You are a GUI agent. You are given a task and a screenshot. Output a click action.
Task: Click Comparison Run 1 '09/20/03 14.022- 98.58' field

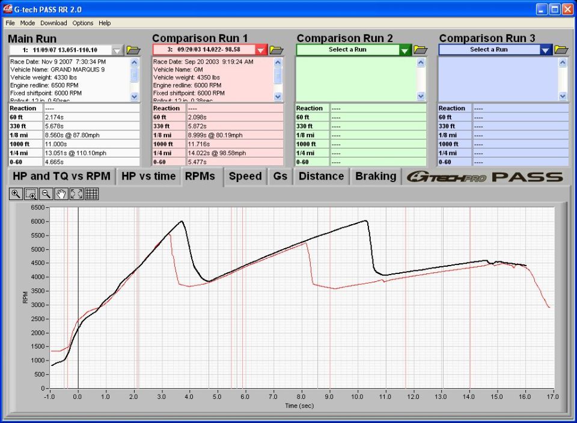coord(204,50)
